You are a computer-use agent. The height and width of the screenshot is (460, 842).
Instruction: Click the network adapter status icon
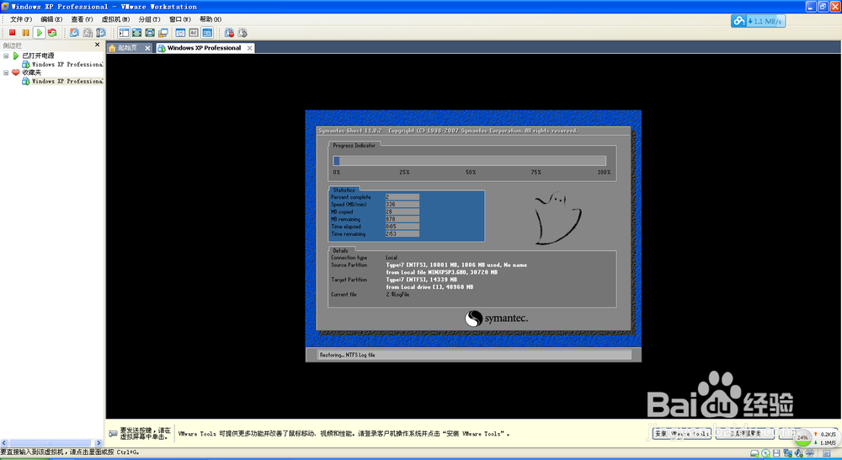(787, 453)
